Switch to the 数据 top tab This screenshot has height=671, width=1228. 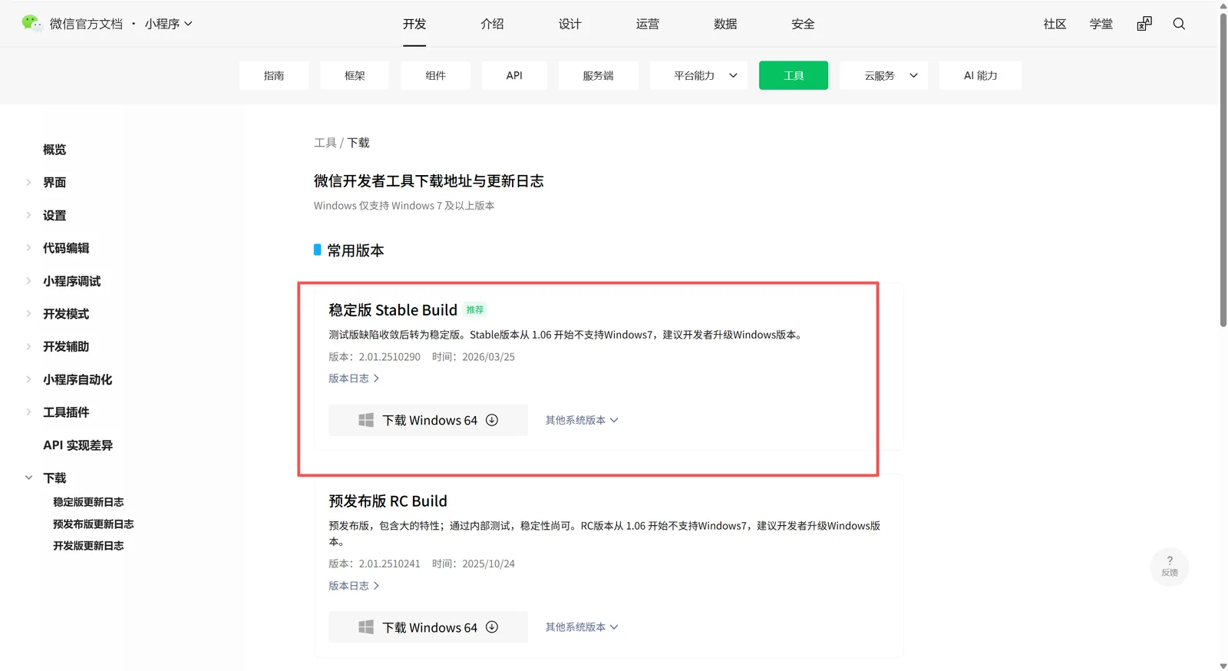(x=725, y=24)
